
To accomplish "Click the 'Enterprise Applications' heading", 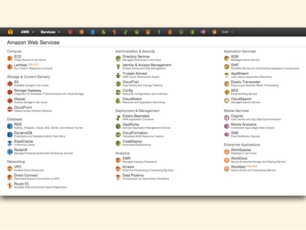I will tap(242, 145).
